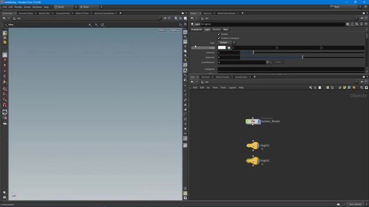Open the Render View tab

44,13
